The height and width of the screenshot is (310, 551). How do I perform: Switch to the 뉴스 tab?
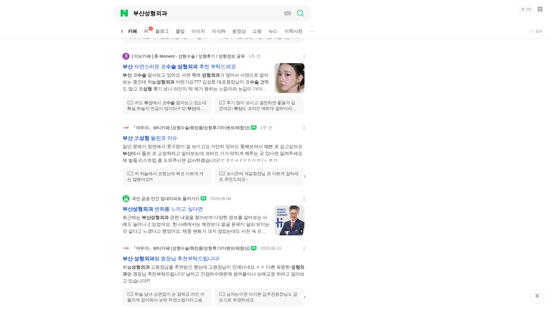pyautogui.click(x=273, y=31)
